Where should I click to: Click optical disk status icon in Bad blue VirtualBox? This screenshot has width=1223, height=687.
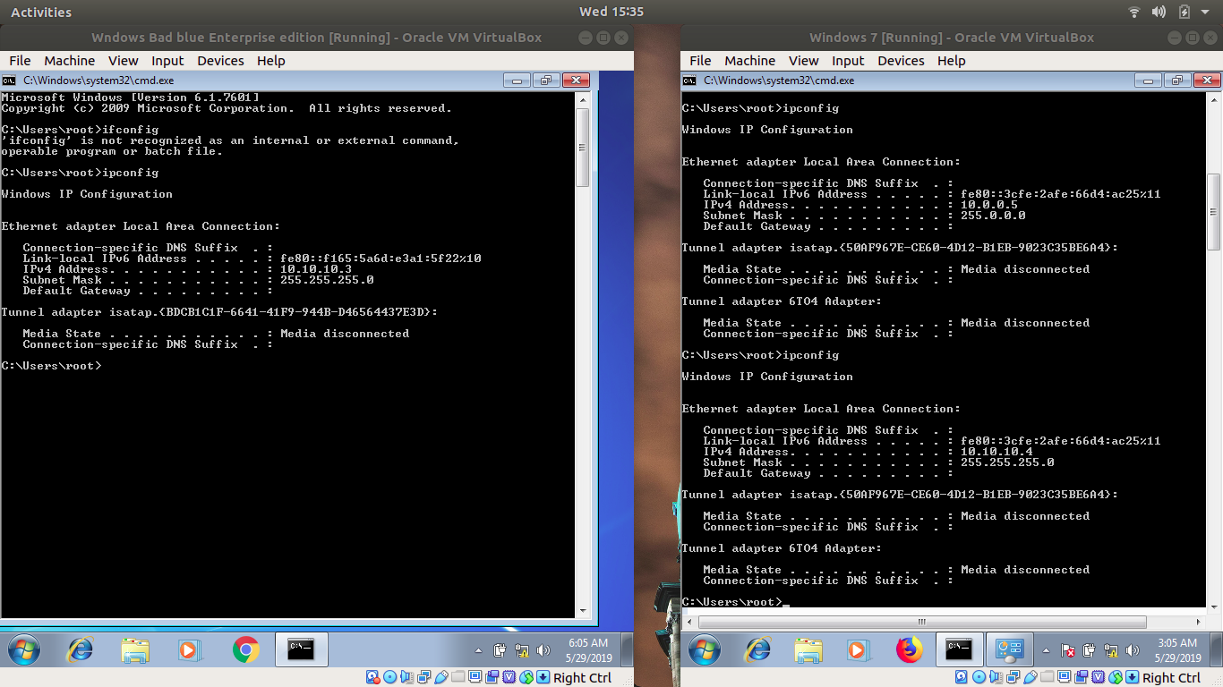[x=389, y=677]
